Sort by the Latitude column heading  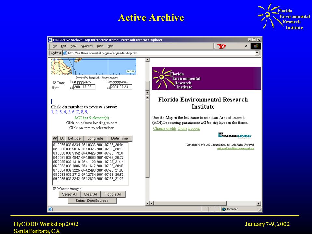click(x=74, y=138)
